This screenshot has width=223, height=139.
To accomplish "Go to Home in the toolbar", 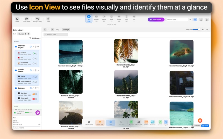I will 17,19.
